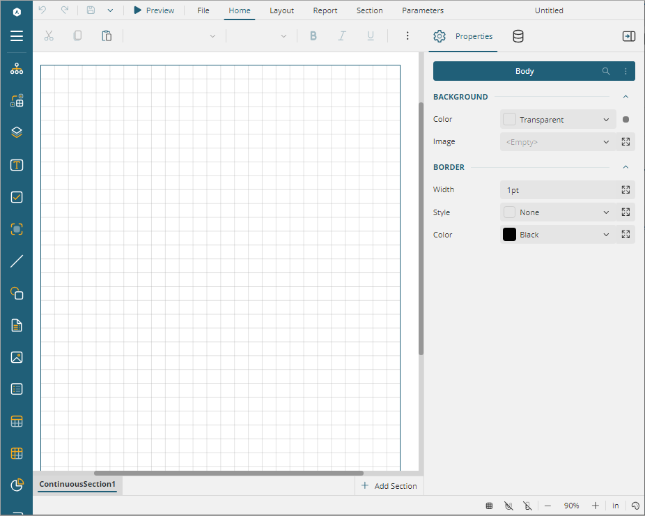The height and width of the screenshot is (516, 645).
Task: Search properties with the magnifier icon
Action: (606, 71)
